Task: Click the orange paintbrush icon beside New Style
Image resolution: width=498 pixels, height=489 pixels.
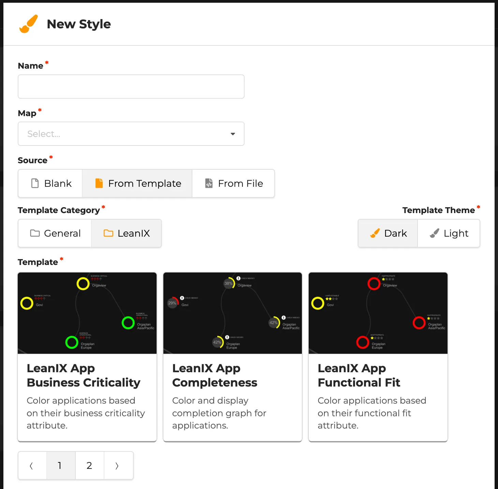Action: pyautogui.click(x=29, y=24)
